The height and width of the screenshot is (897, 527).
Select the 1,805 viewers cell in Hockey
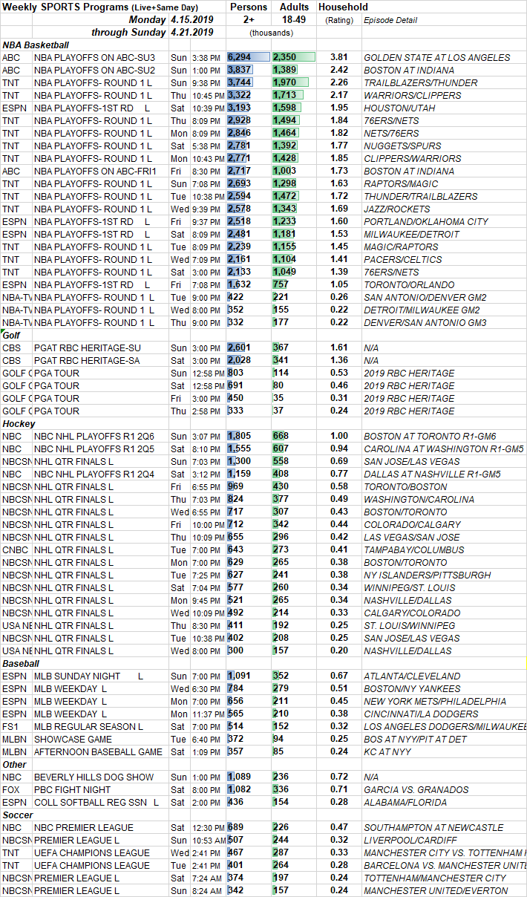pyautogui.click(x=249, y=436)
